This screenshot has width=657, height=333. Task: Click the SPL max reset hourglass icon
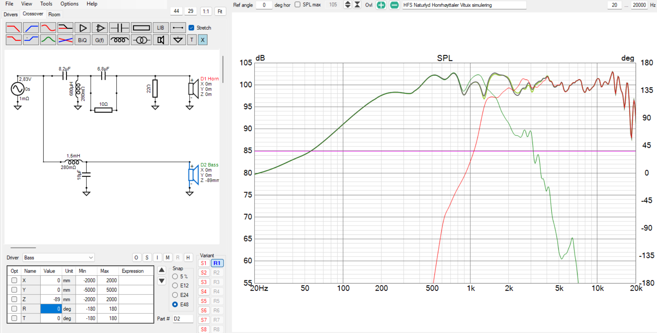[357, 5]
